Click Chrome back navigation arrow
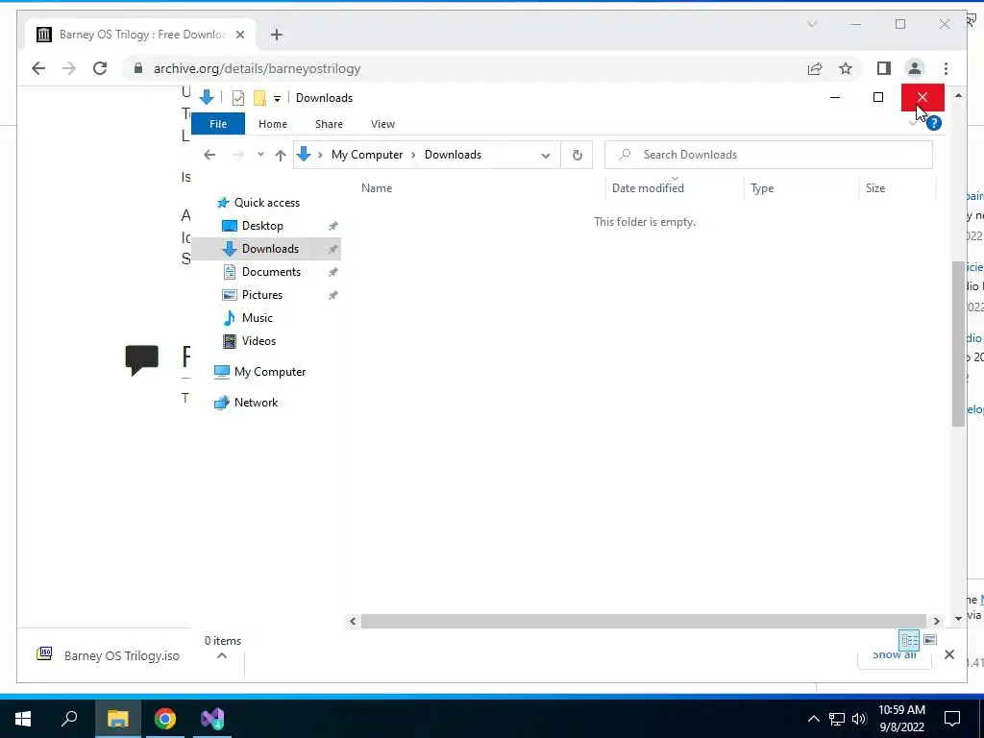Viewport: 984px width, 738px height. pos(38,68)
